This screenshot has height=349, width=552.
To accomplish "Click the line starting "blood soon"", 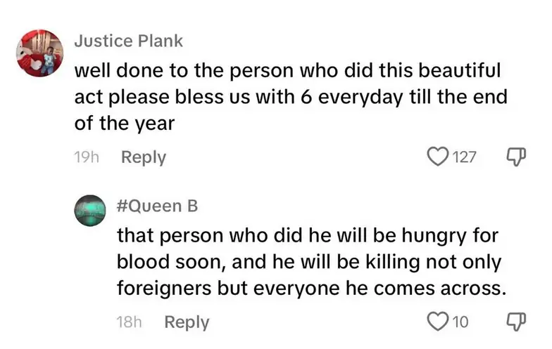I will tap(310, 261).
